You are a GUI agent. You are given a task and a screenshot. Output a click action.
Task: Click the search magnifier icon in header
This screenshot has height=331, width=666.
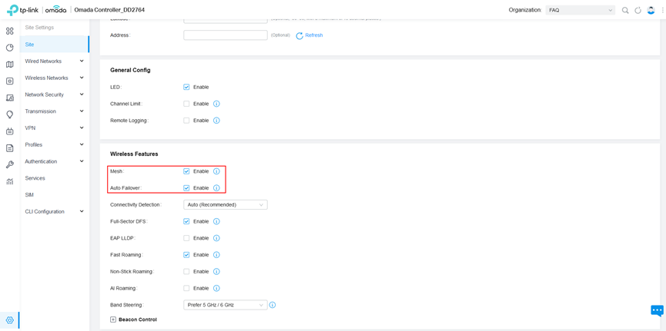coord(625,11)
